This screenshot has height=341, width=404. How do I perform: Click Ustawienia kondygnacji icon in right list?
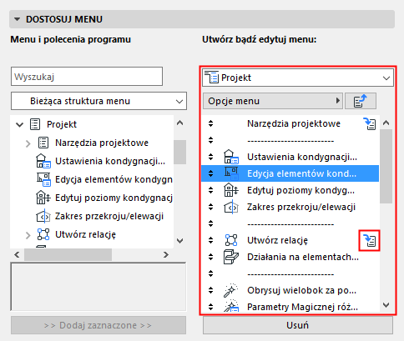pyautogui.click(x=231, y=157)
